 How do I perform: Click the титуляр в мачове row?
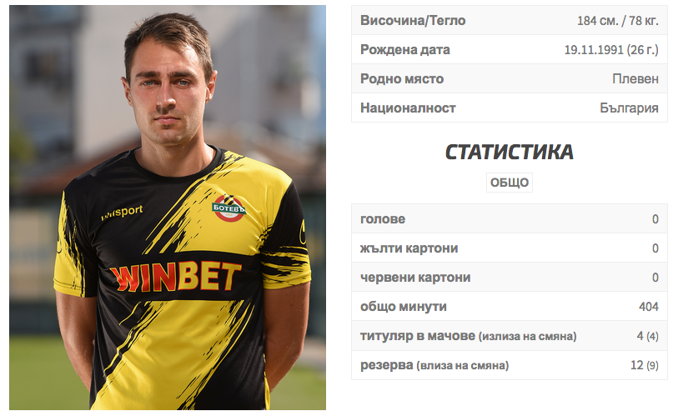510,336
